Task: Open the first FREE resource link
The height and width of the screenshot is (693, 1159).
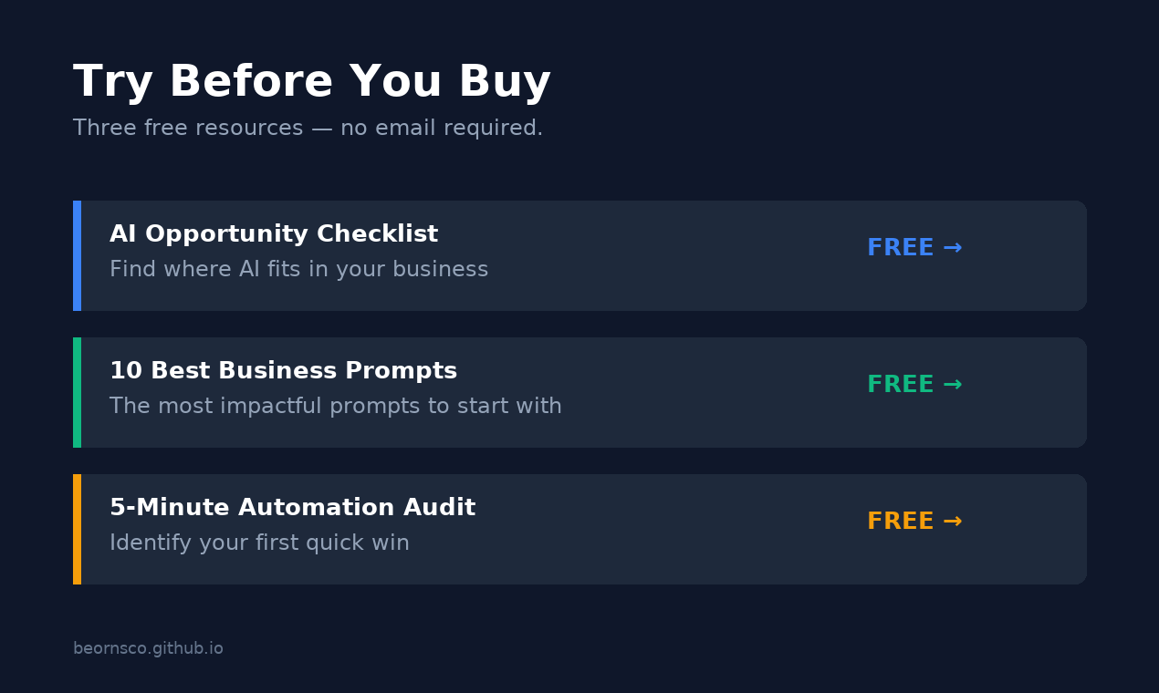Action: [x=914, y=246]
